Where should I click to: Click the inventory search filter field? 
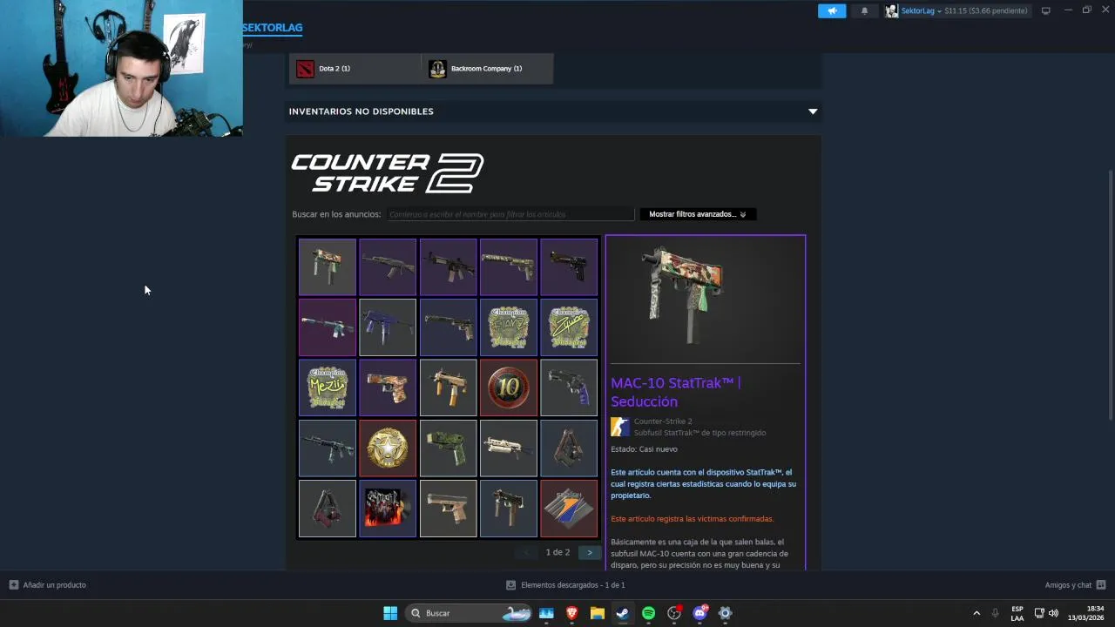coord(510,214)
